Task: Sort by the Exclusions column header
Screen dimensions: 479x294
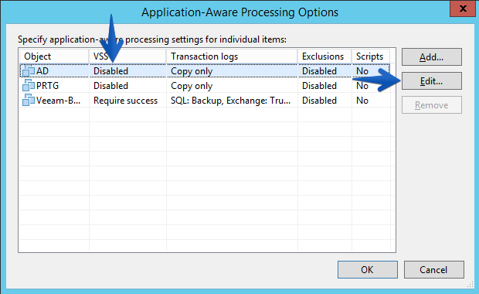Action: click(x=324, y=56)
